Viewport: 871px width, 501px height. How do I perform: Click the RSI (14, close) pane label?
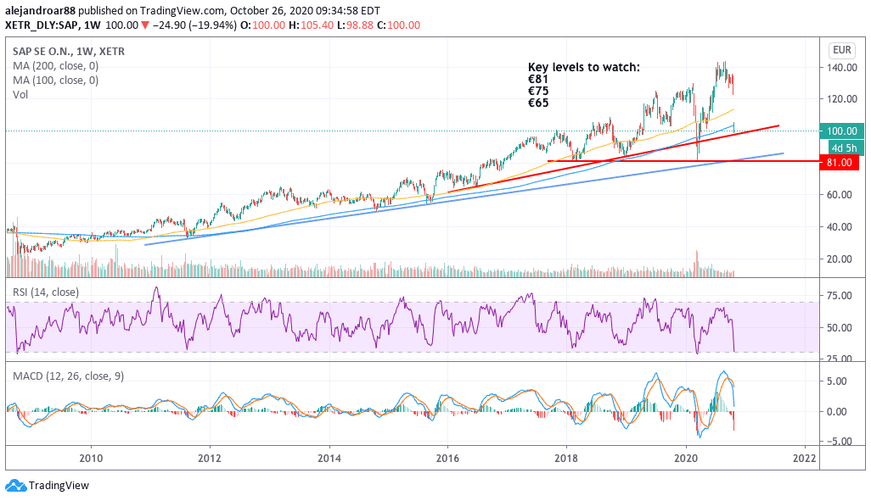point(46,292)
